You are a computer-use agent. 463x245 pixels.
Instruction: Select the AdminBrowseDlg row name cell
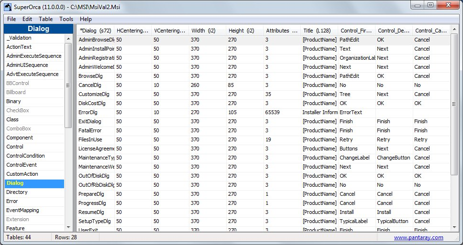click(96, 40)
